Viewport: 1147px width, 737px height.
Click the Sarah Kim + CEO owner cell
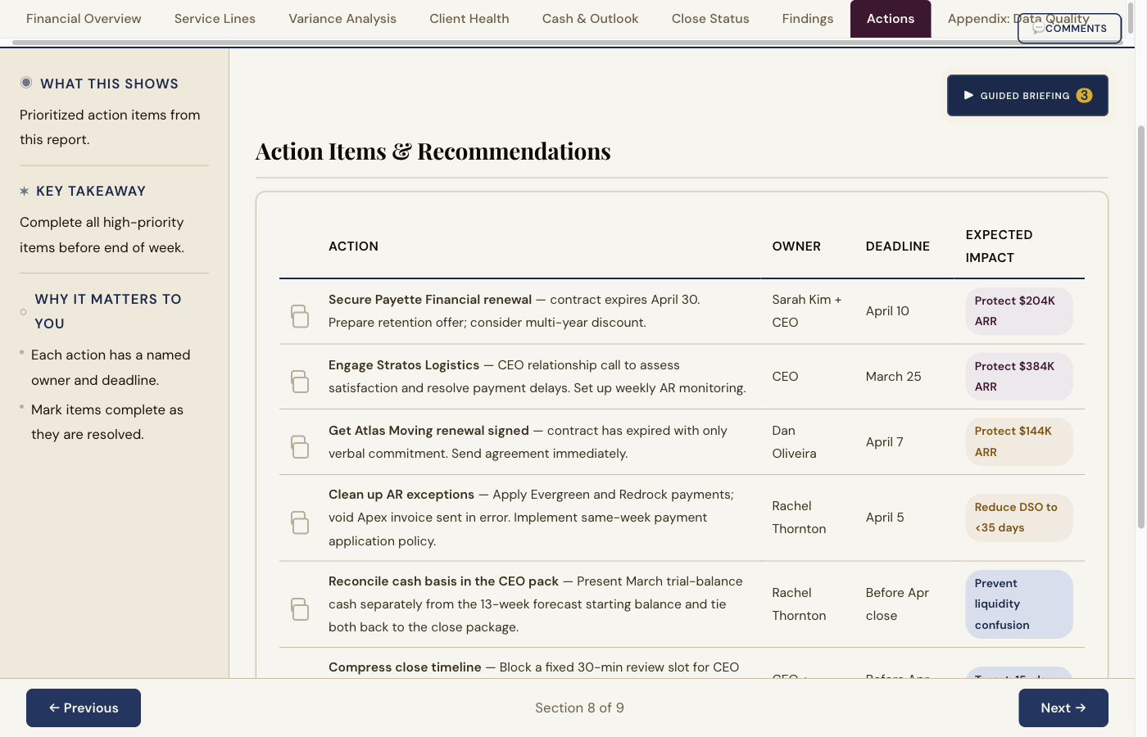pos(807,311)
